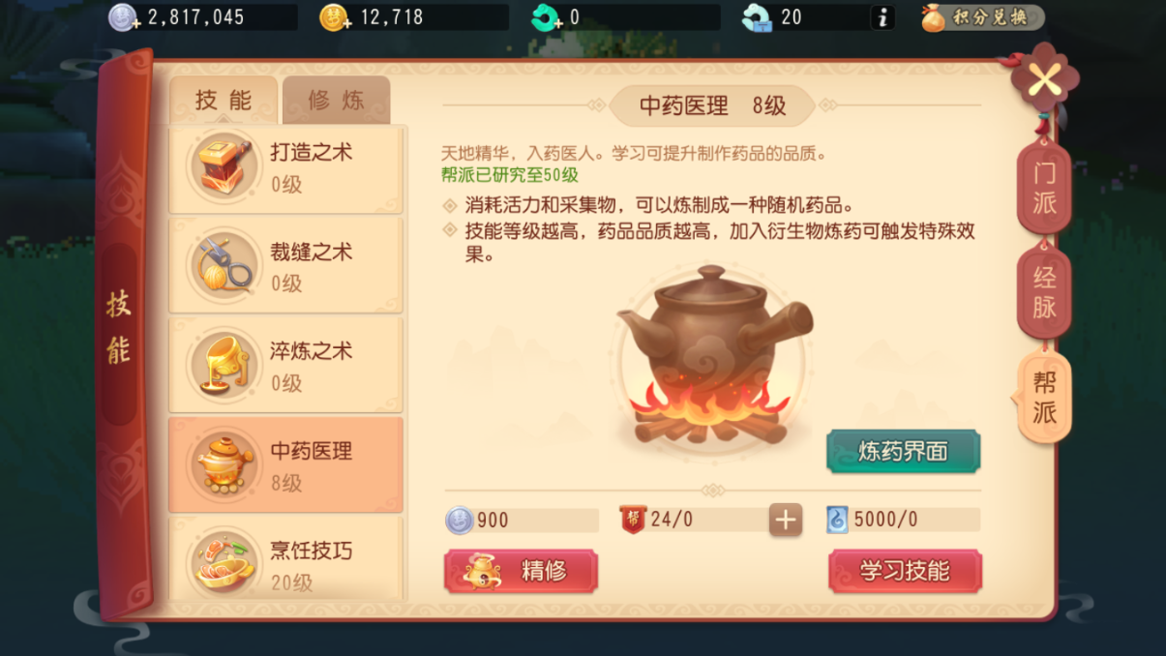
Task: Open the 经脉 side tab
Action: point(1044,292)
